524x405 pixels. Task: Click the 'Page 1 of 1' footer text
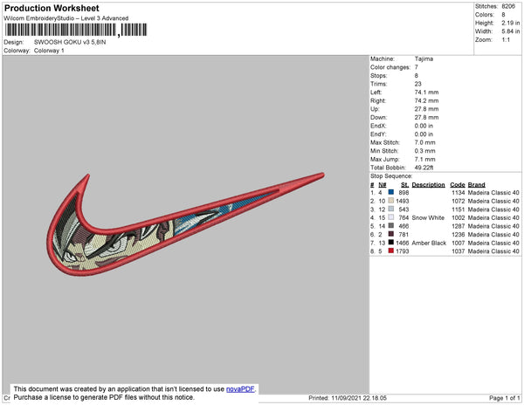pos(505,398)
